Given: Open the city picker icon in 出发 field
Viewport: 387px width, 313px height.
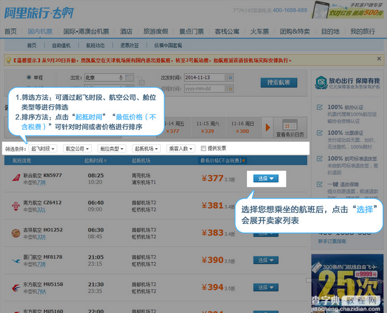Looking at the screenshot, I should pyautogui.click(x=129, y=78).
